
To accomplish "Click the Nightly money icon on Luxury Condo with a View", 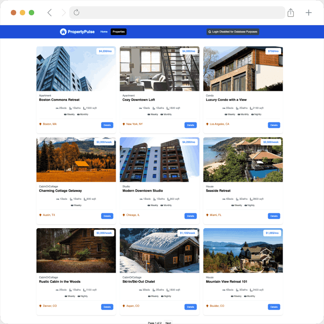I will click(252, 114).
